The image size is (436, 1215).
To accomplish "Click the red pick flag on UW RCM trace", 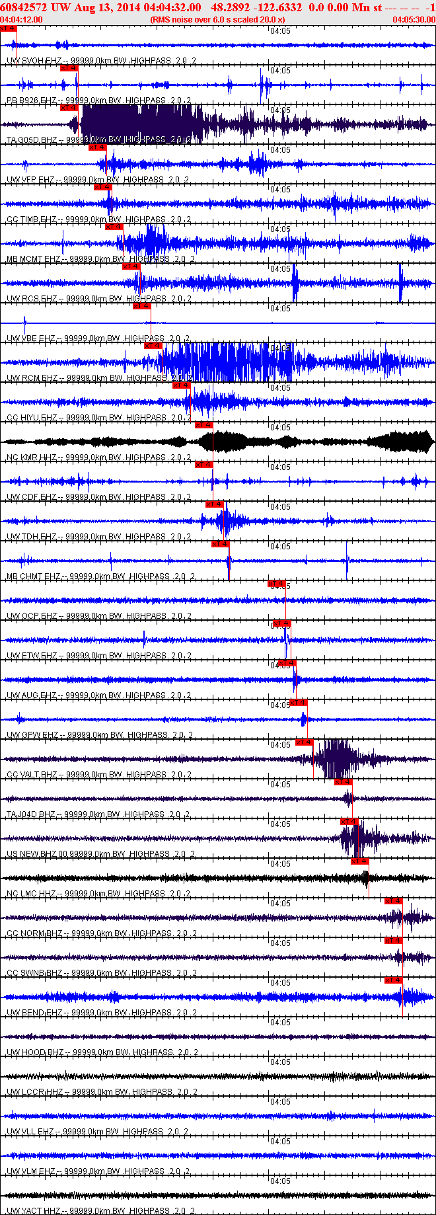I will coord(153,346).
